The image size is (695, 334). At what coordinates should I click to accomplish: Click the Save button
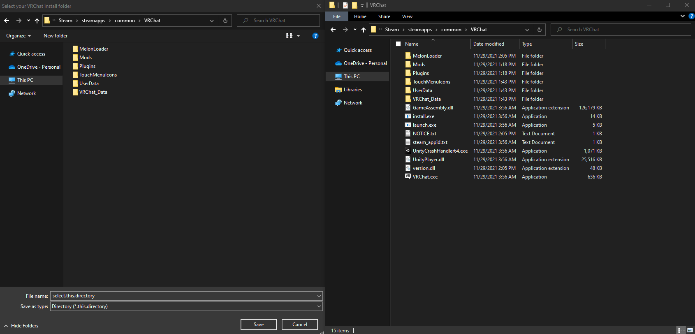[259, 325]
